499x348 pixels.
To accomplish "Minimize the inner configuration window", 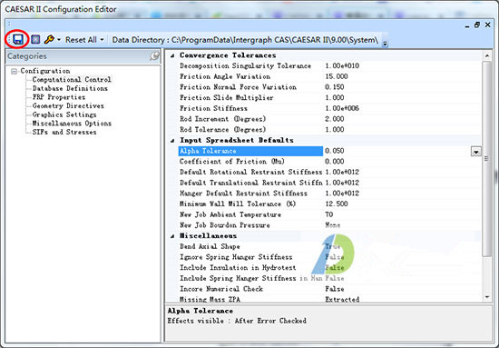I will (467, 25).
